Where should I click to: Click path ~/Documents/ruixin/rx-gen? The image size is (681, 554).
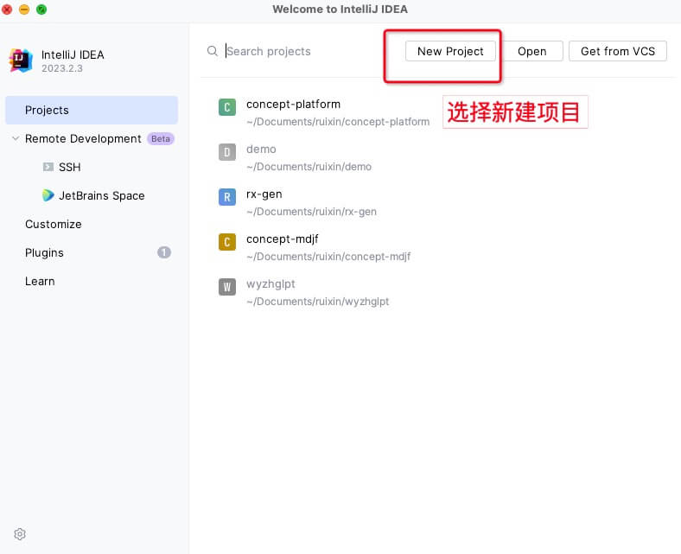coord(311,212)
